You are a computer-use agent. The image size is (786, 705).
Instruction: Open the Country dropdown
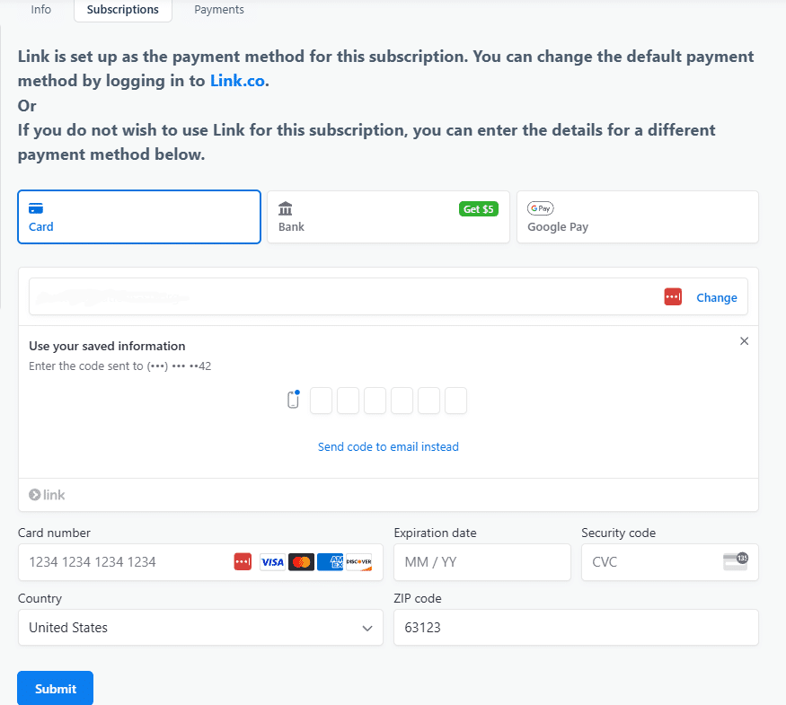pyautogui.click(x=200, y=628)
